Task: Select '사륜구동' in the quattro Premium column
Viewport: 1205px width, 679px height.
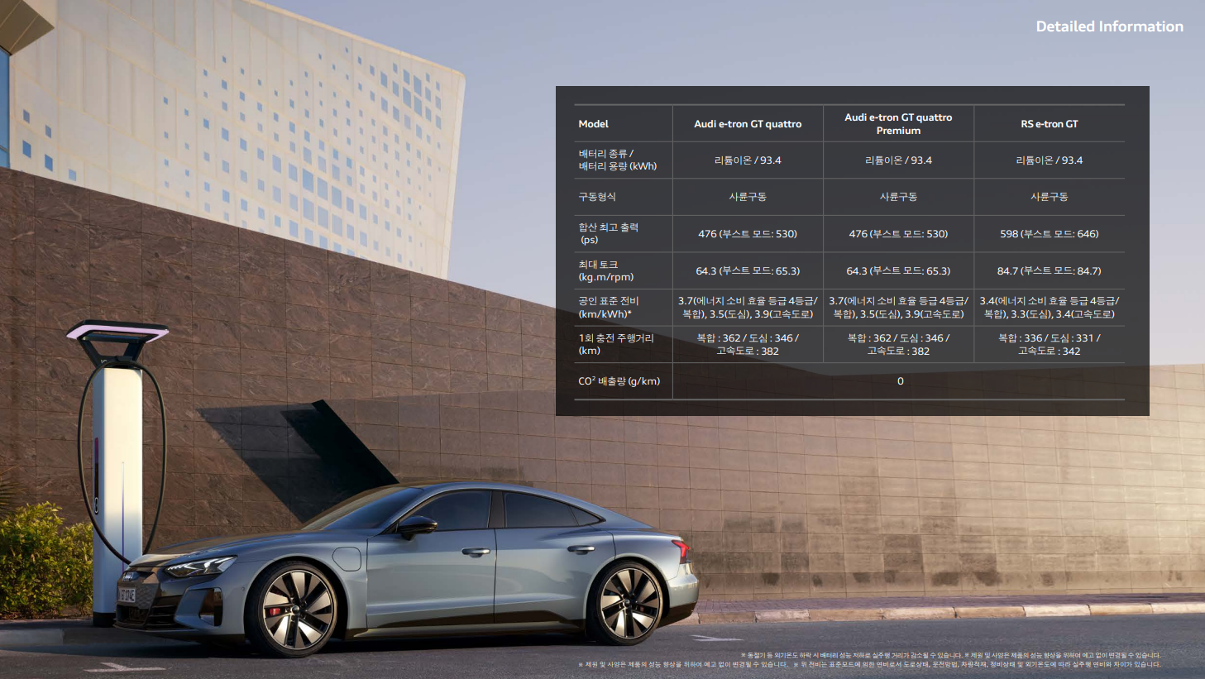Action: [x=898, y=197]
